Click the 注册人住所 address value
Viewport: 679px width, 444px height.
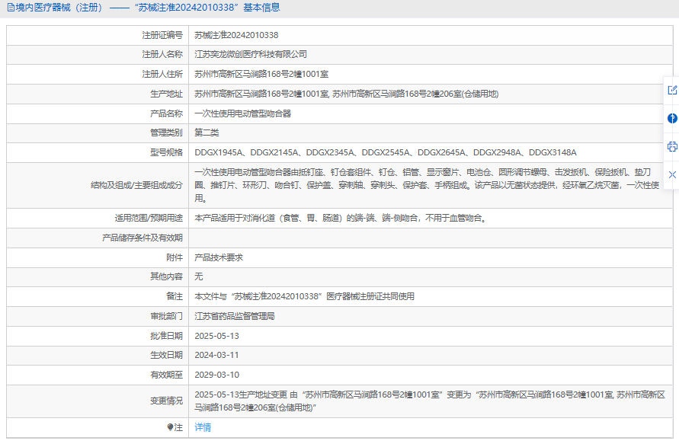click(261, 74)
